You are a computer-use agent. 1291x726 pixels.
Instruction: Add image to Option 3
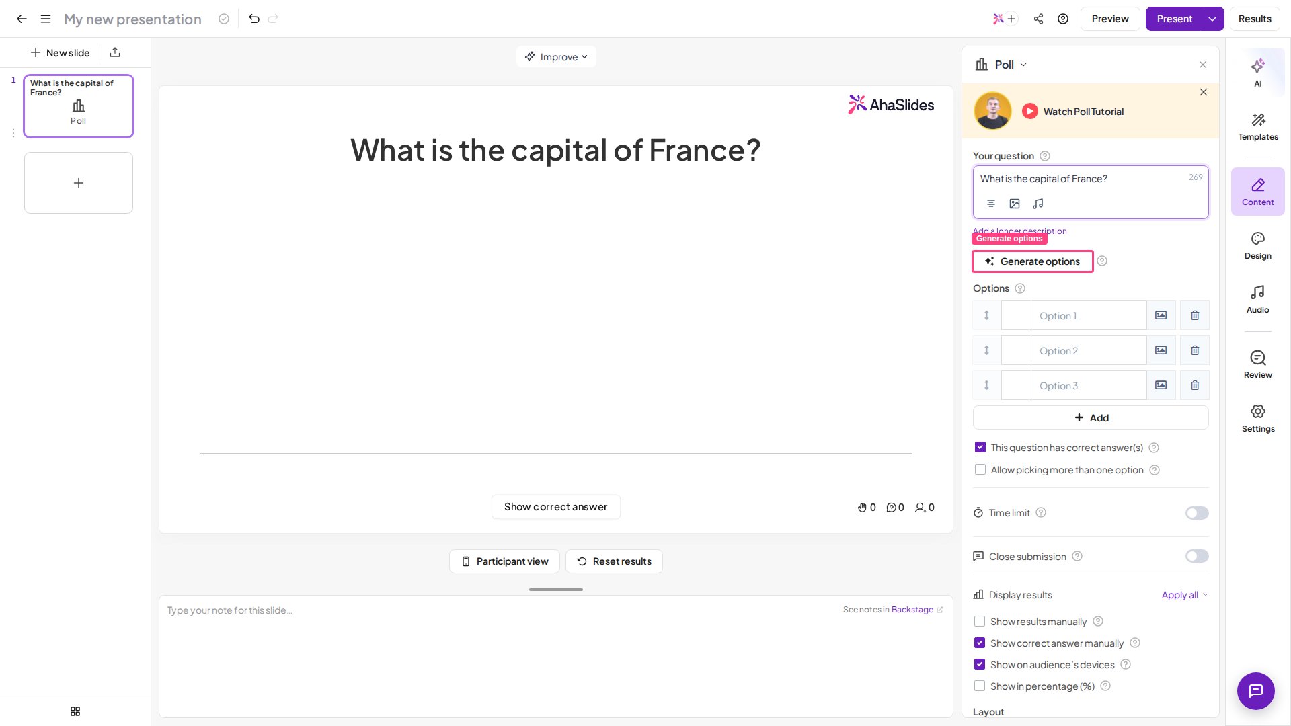pyautogui.click(x=1161, y=385)
